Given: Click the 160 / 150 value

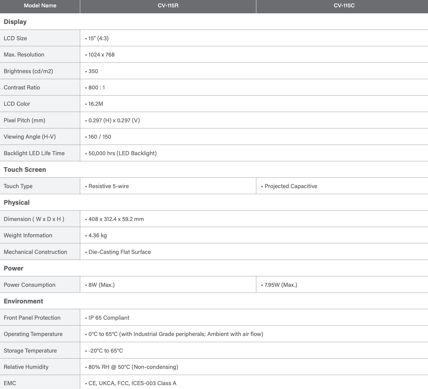Looking at the screenshot, I should coord(100,137).
